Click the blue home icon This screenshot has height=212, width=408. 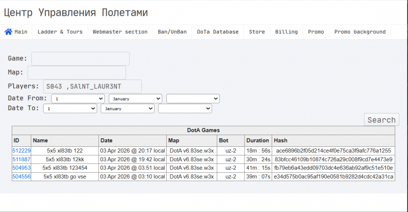(8, 32)
